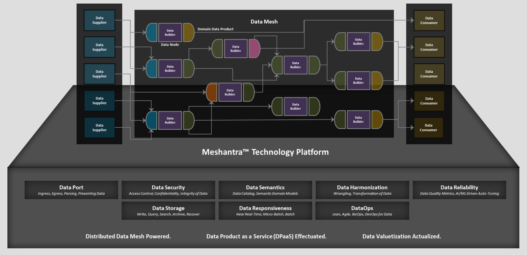Click the Data Port capability box
This screenshot has height=255, width=527.
tap(71, 190)
